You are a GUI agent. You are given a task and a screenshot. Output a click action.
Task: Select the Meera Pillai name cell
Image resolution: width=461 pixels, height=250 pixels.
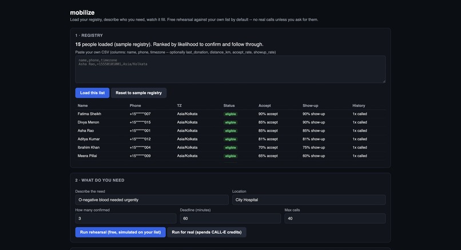point(87,156)
